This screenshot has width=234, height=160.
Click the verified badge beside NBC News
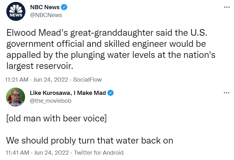64,7
